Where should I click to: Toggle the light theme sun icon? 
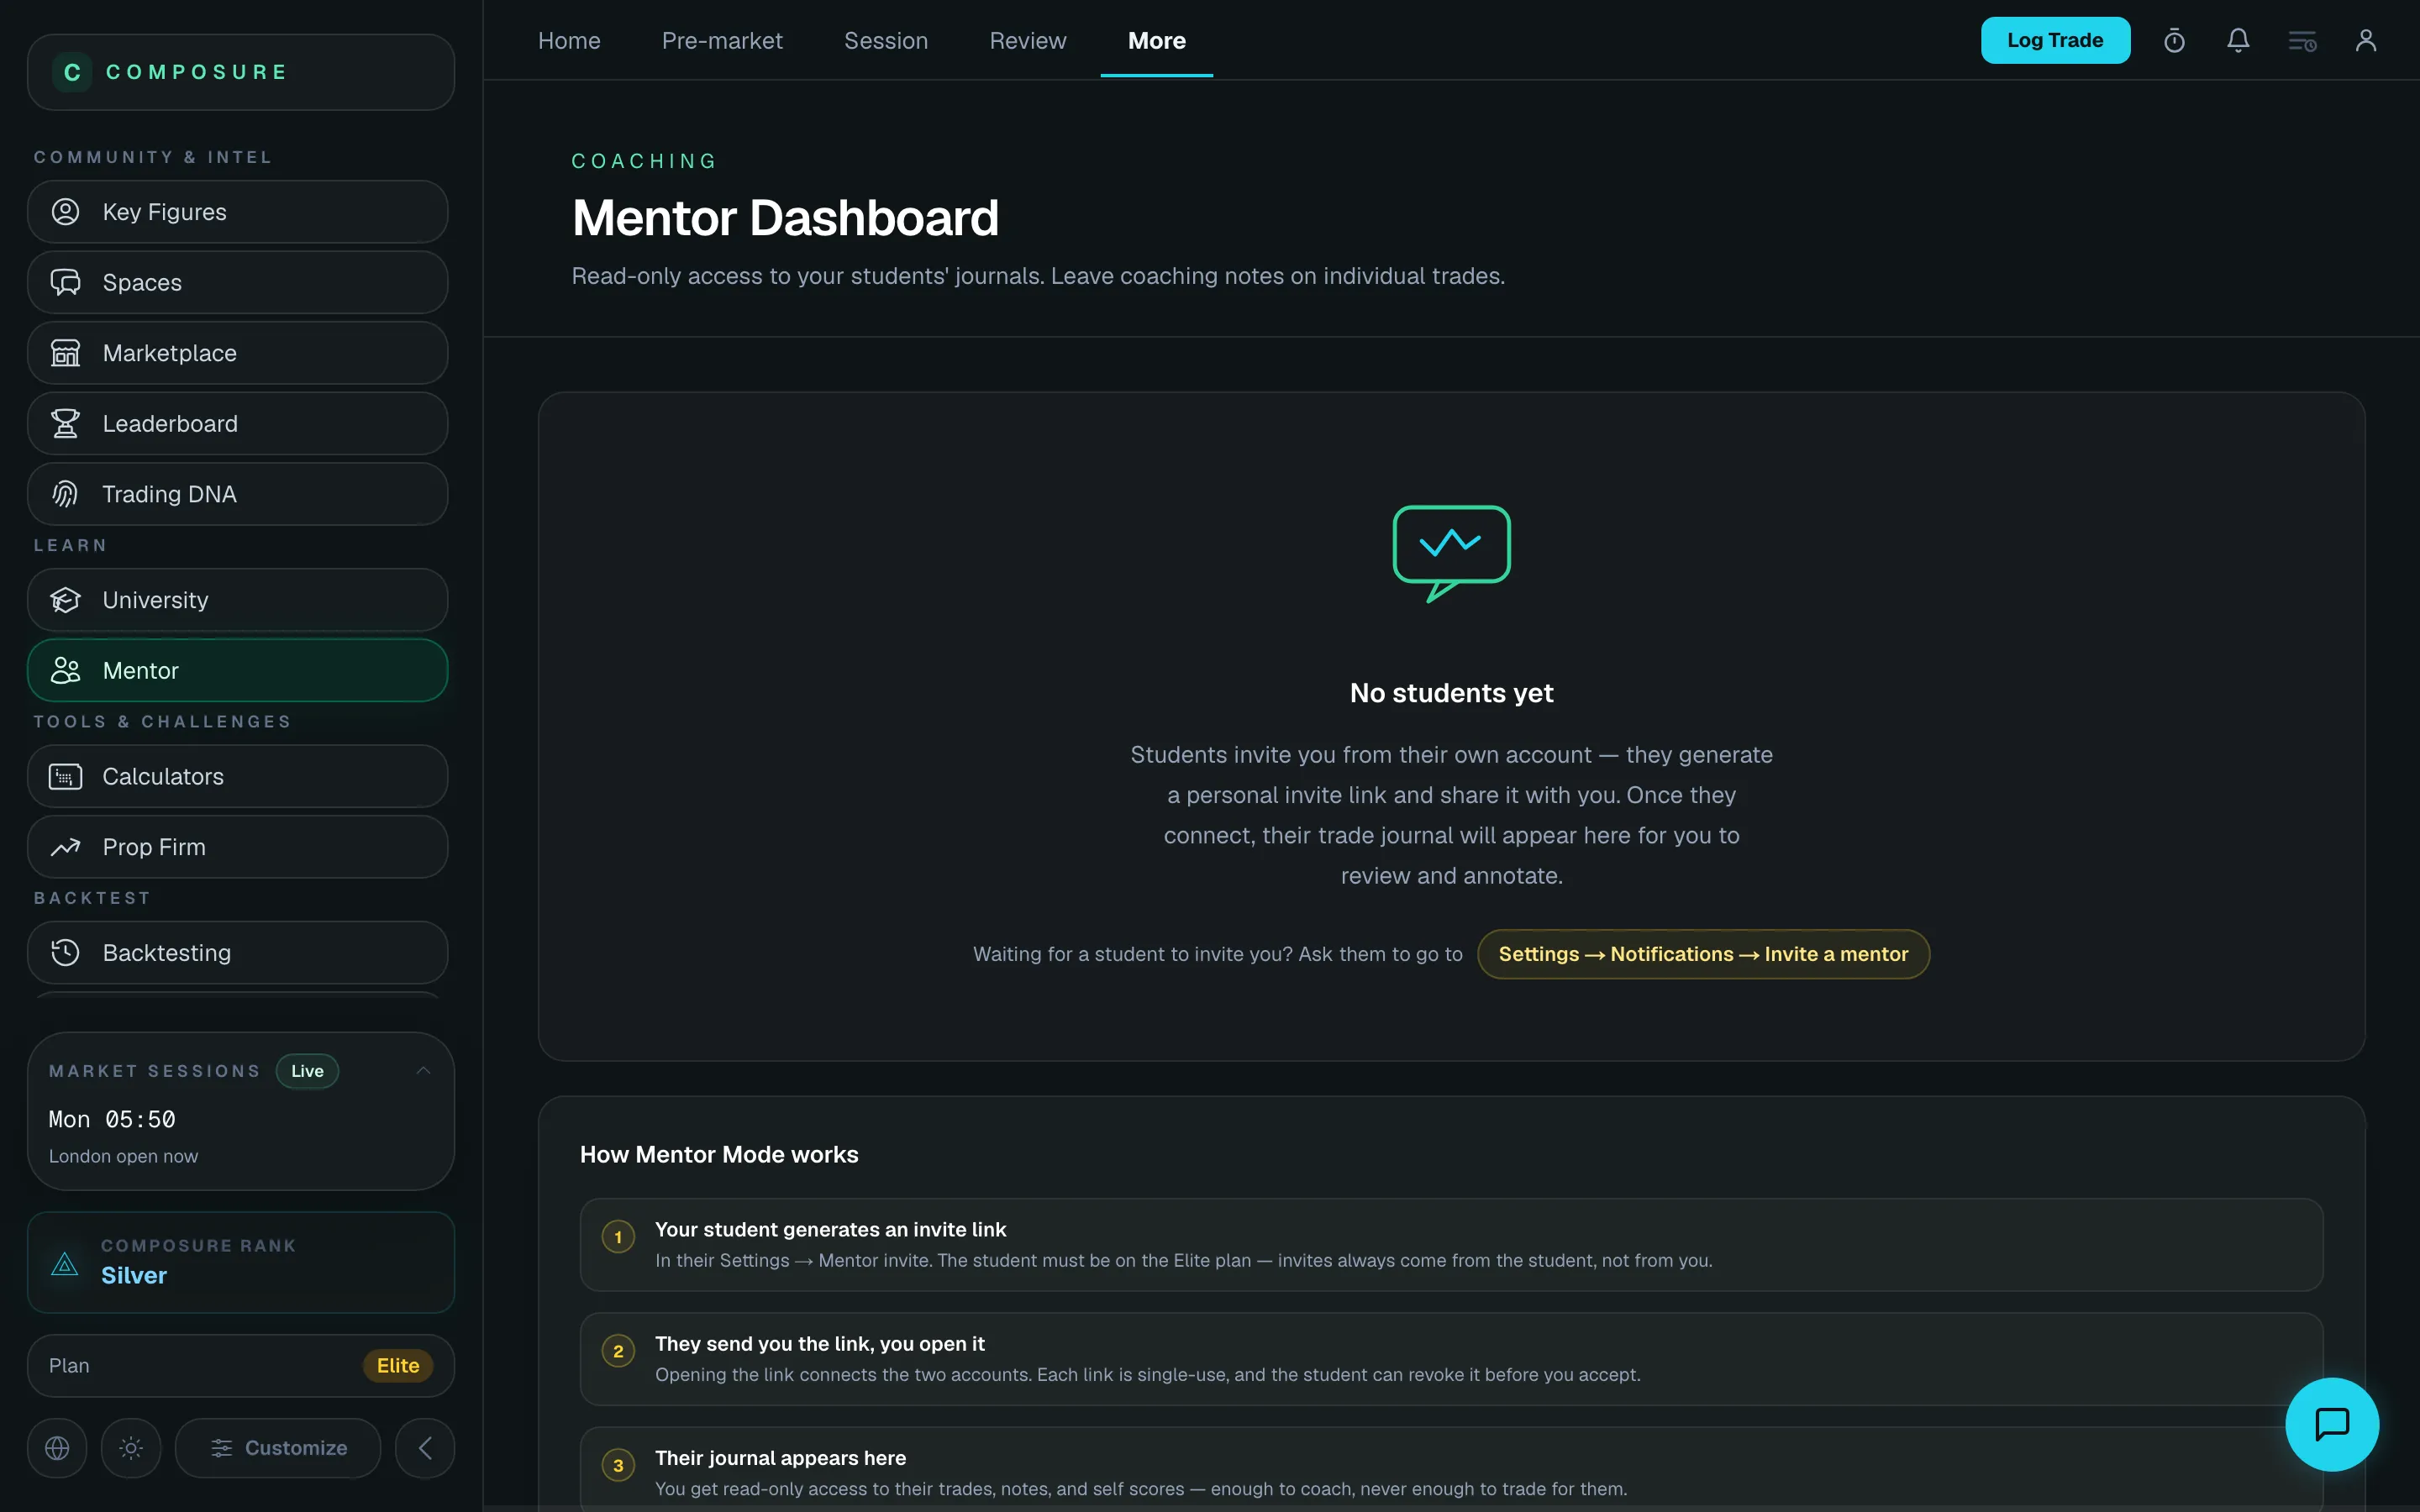131,1448
